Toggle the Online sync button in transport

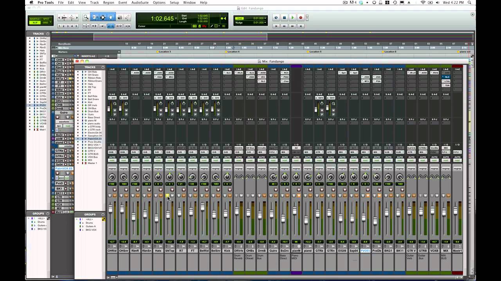[x=276, y=18]
